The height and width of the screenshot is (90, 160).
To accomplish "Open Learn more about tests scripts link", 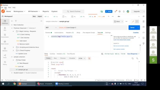I will click(x=122, y=40).
